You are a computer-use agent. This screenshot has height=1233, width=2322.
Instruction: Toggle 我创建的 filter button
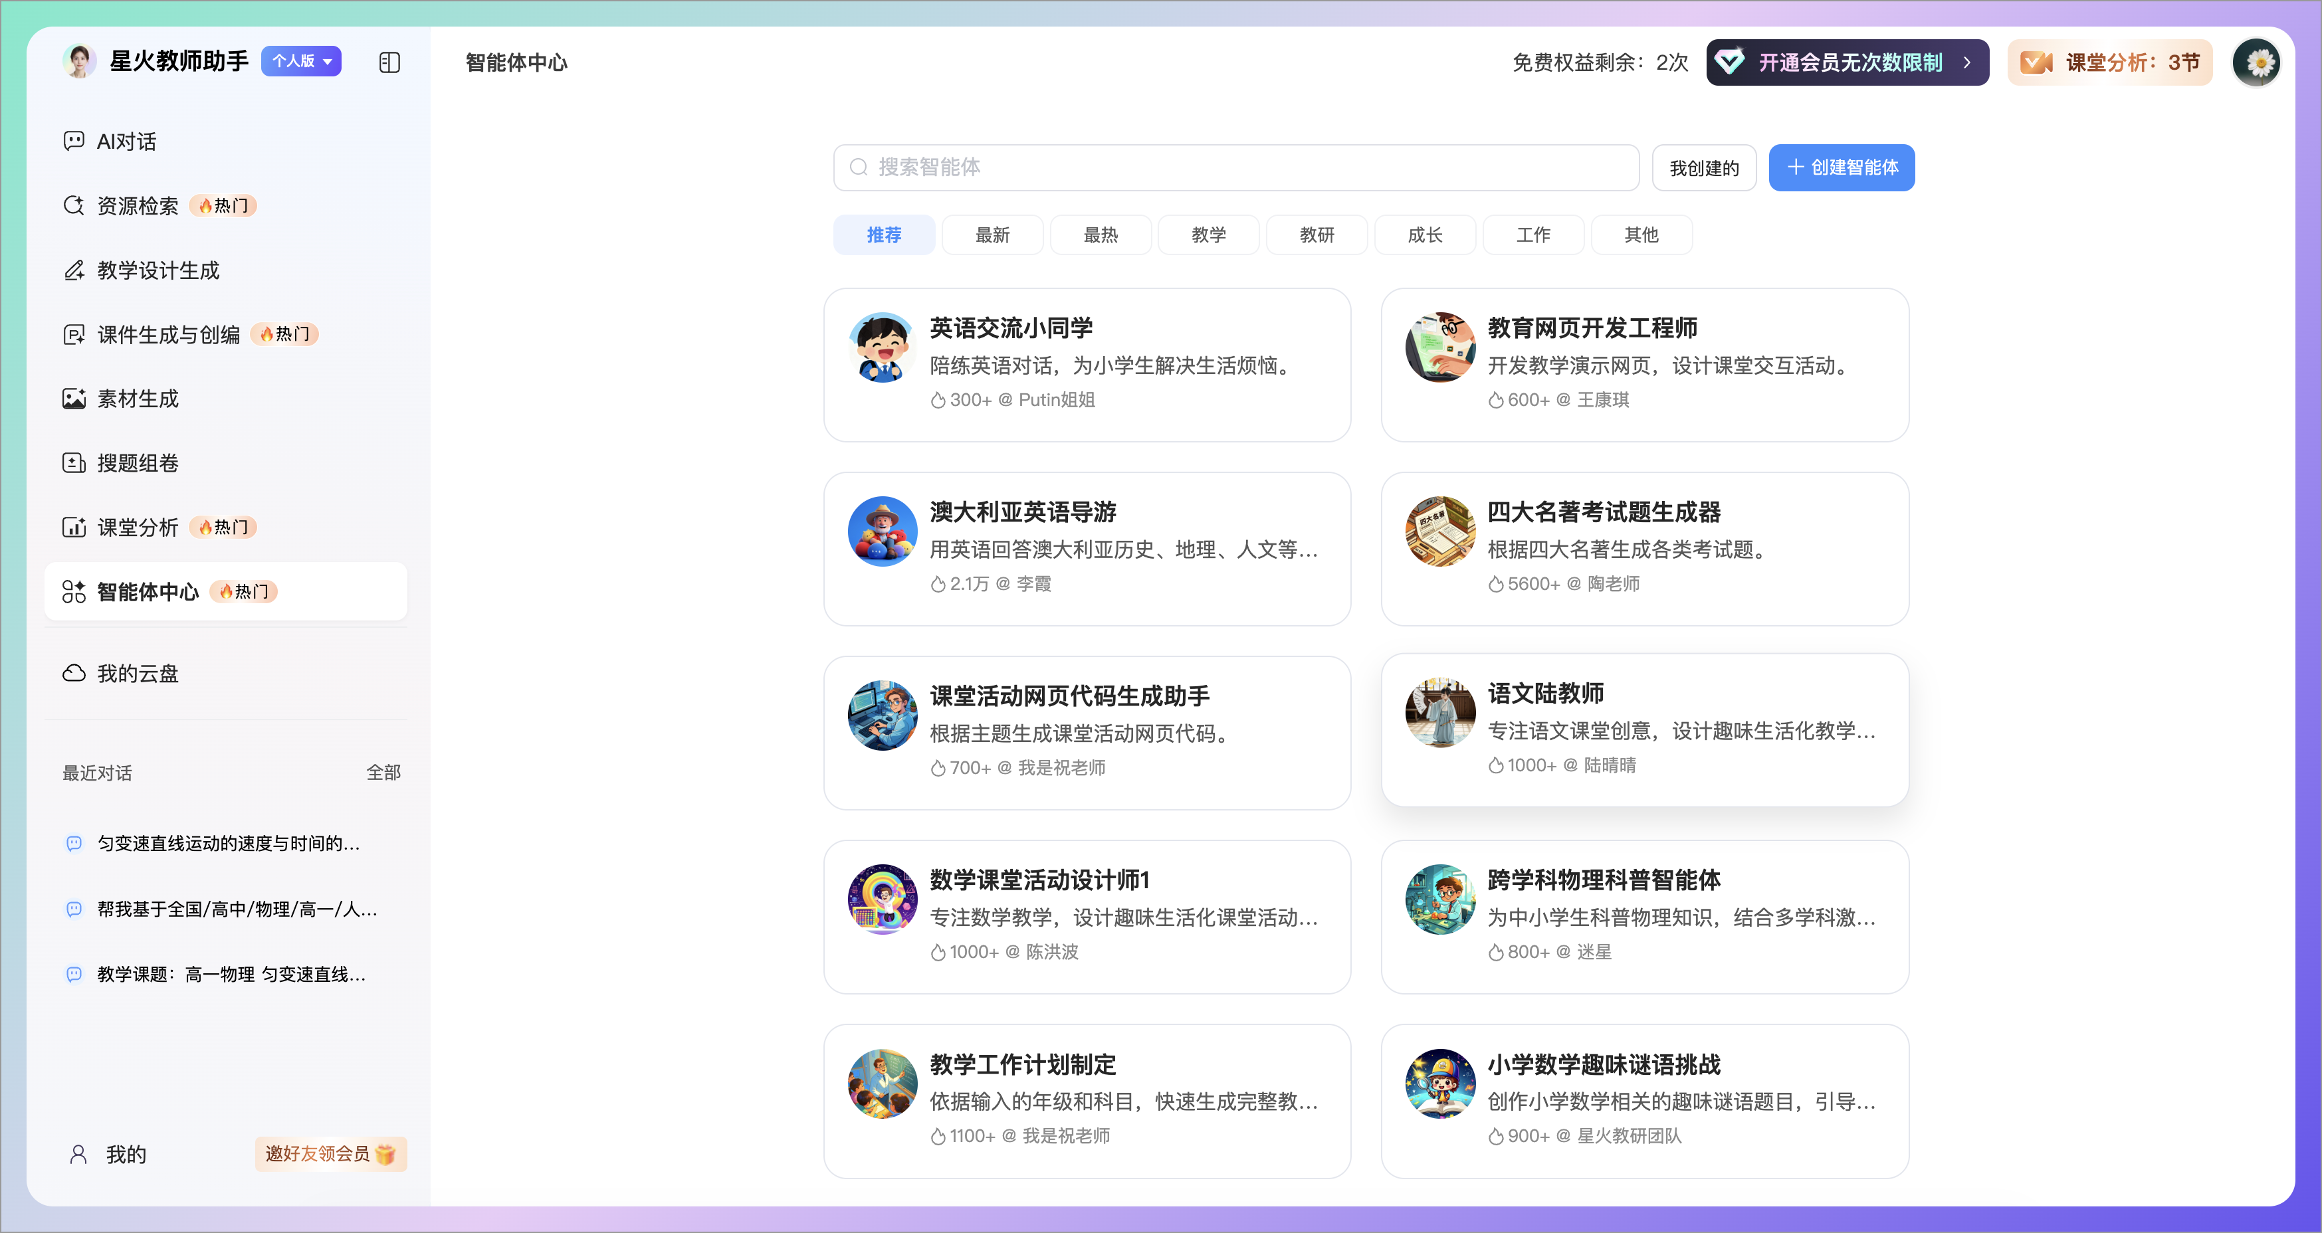pos(1704,167)
